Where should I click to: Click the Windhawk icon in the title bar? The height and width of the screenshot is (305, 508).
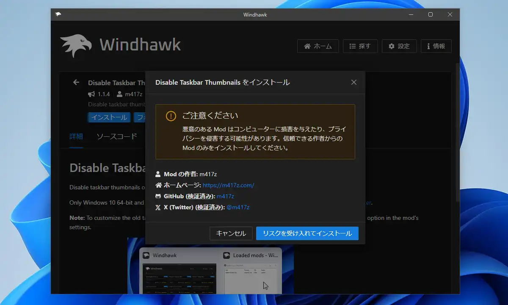point(58,14)
